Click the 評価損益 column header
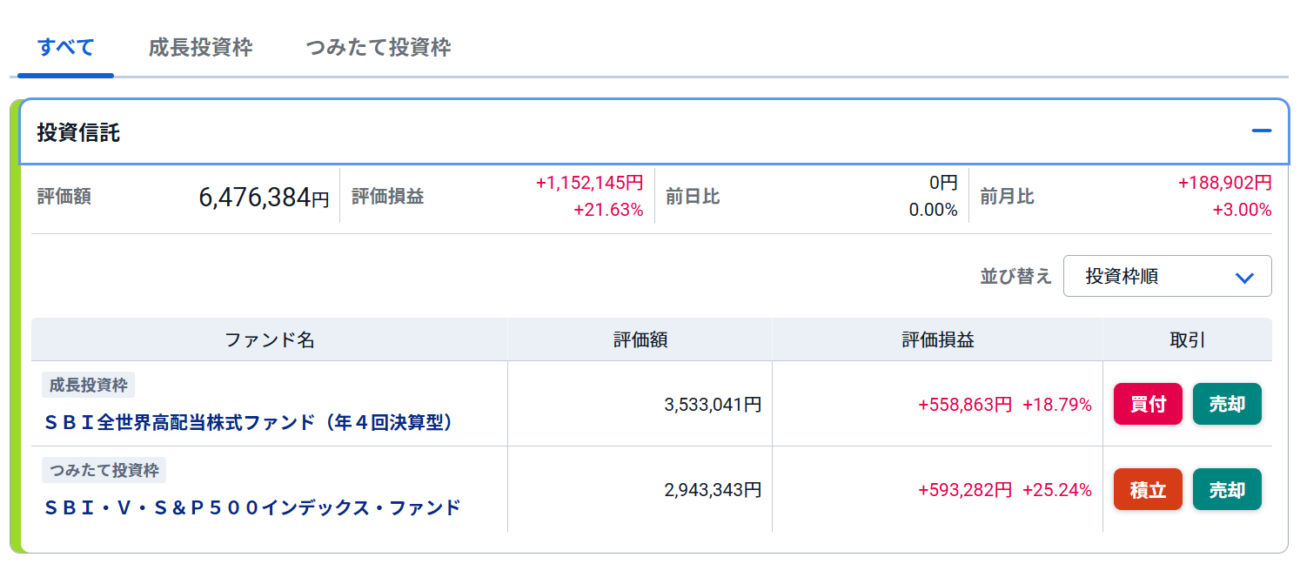 pos(937,339)
